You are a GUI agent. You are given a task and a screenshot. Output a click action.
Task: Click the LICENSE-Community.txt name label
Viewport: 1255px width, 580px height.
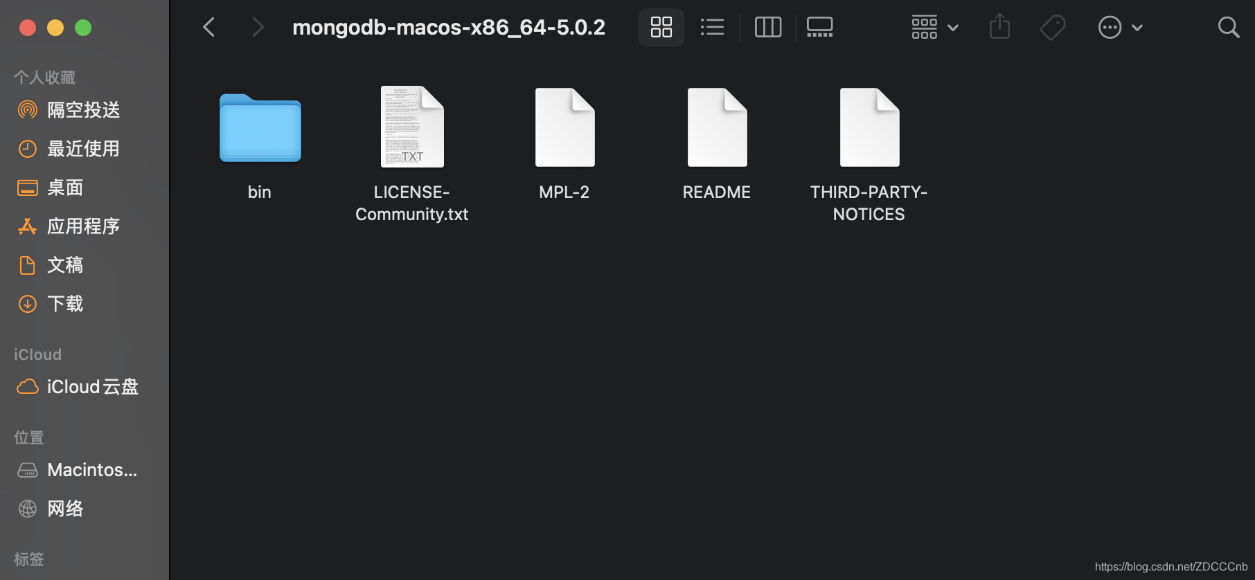click(x=412, y=203)
